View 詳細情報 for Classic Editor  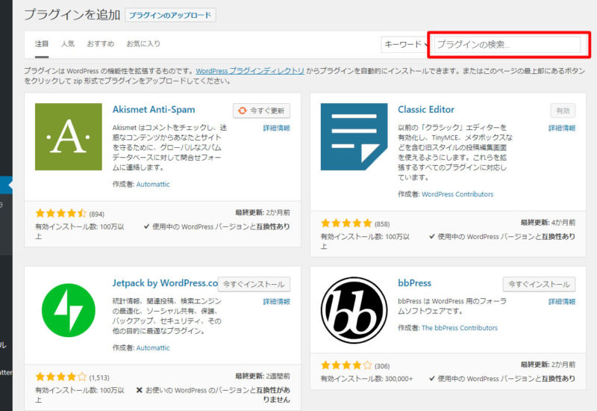coord(562,128)
